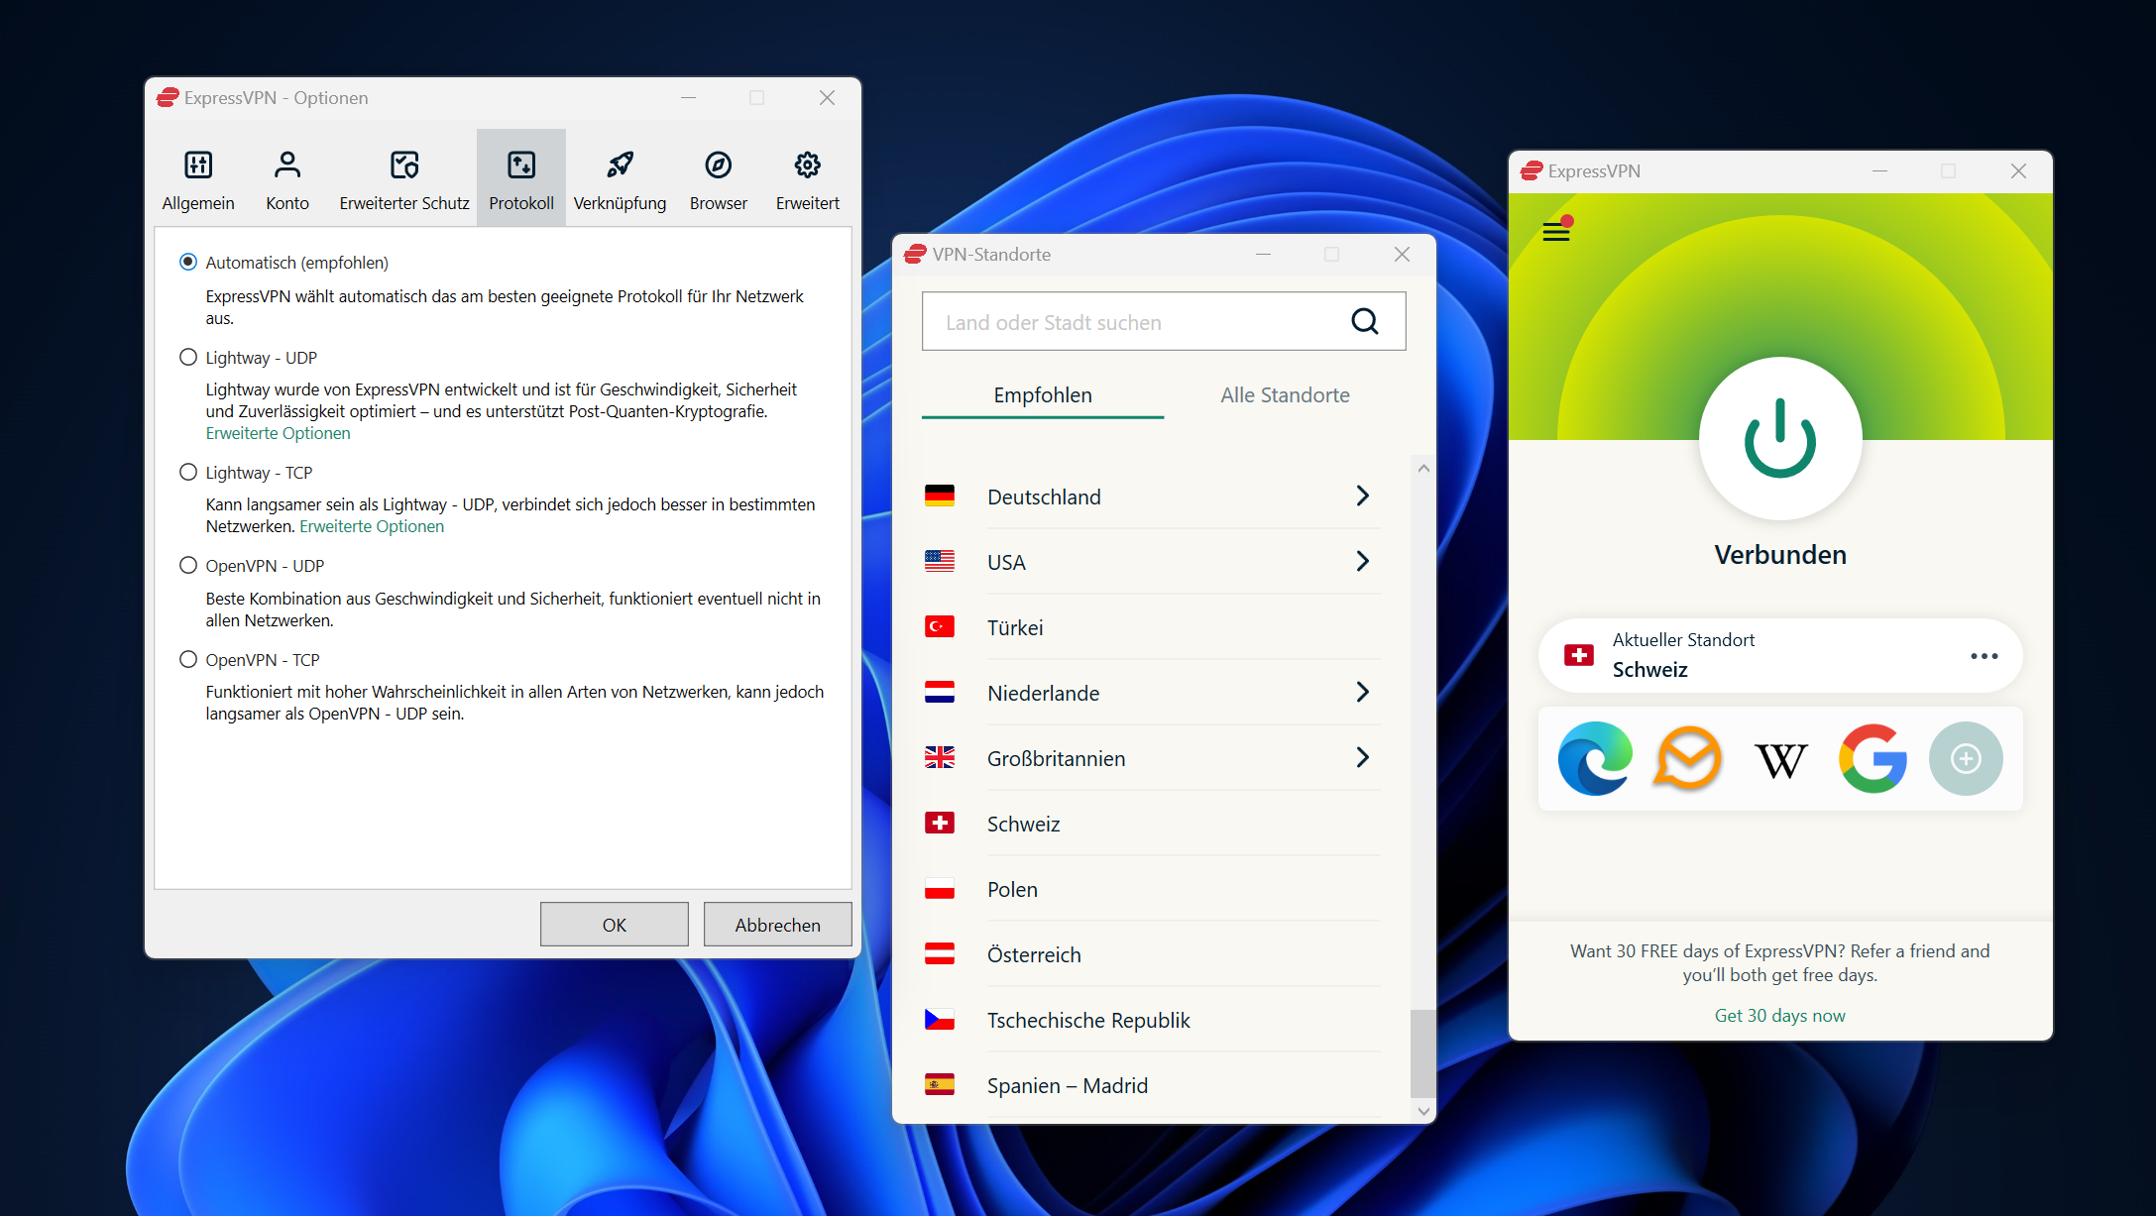This screenshot has height=1216, width=2156.
Task: Close the VPN-Standorte window
Action: [x=1402, y=255]
